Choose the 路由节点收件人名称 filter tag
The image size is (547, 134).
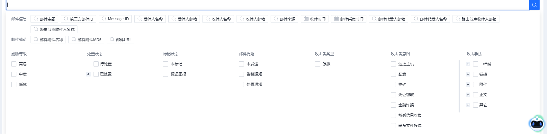click(x=54, y=29)
